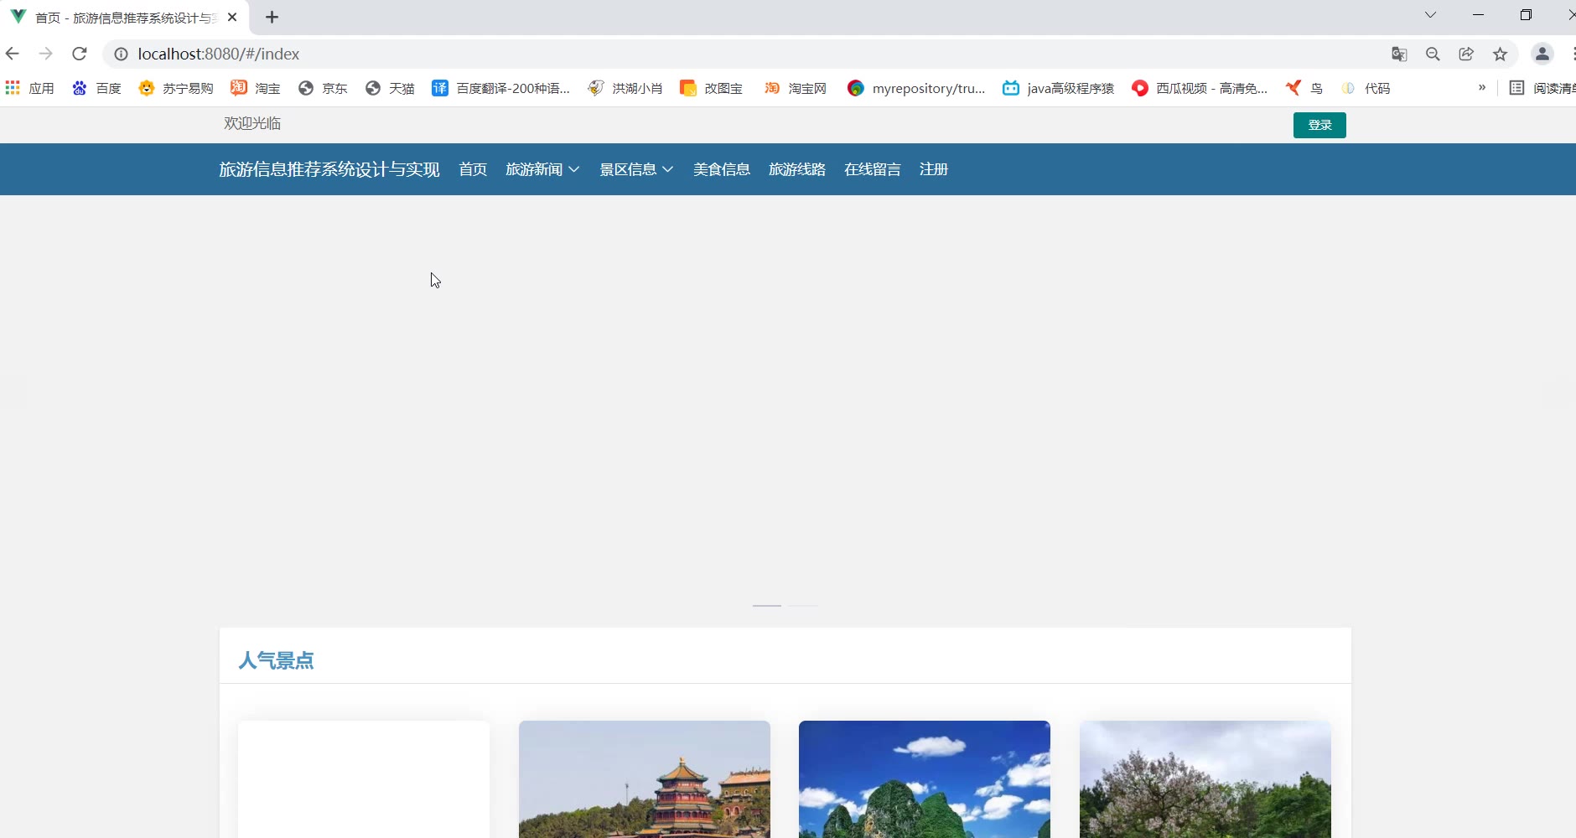Expand the 景区信息 dropdown menu
The width and height of the screenshot is (1576, 838).
636,169
